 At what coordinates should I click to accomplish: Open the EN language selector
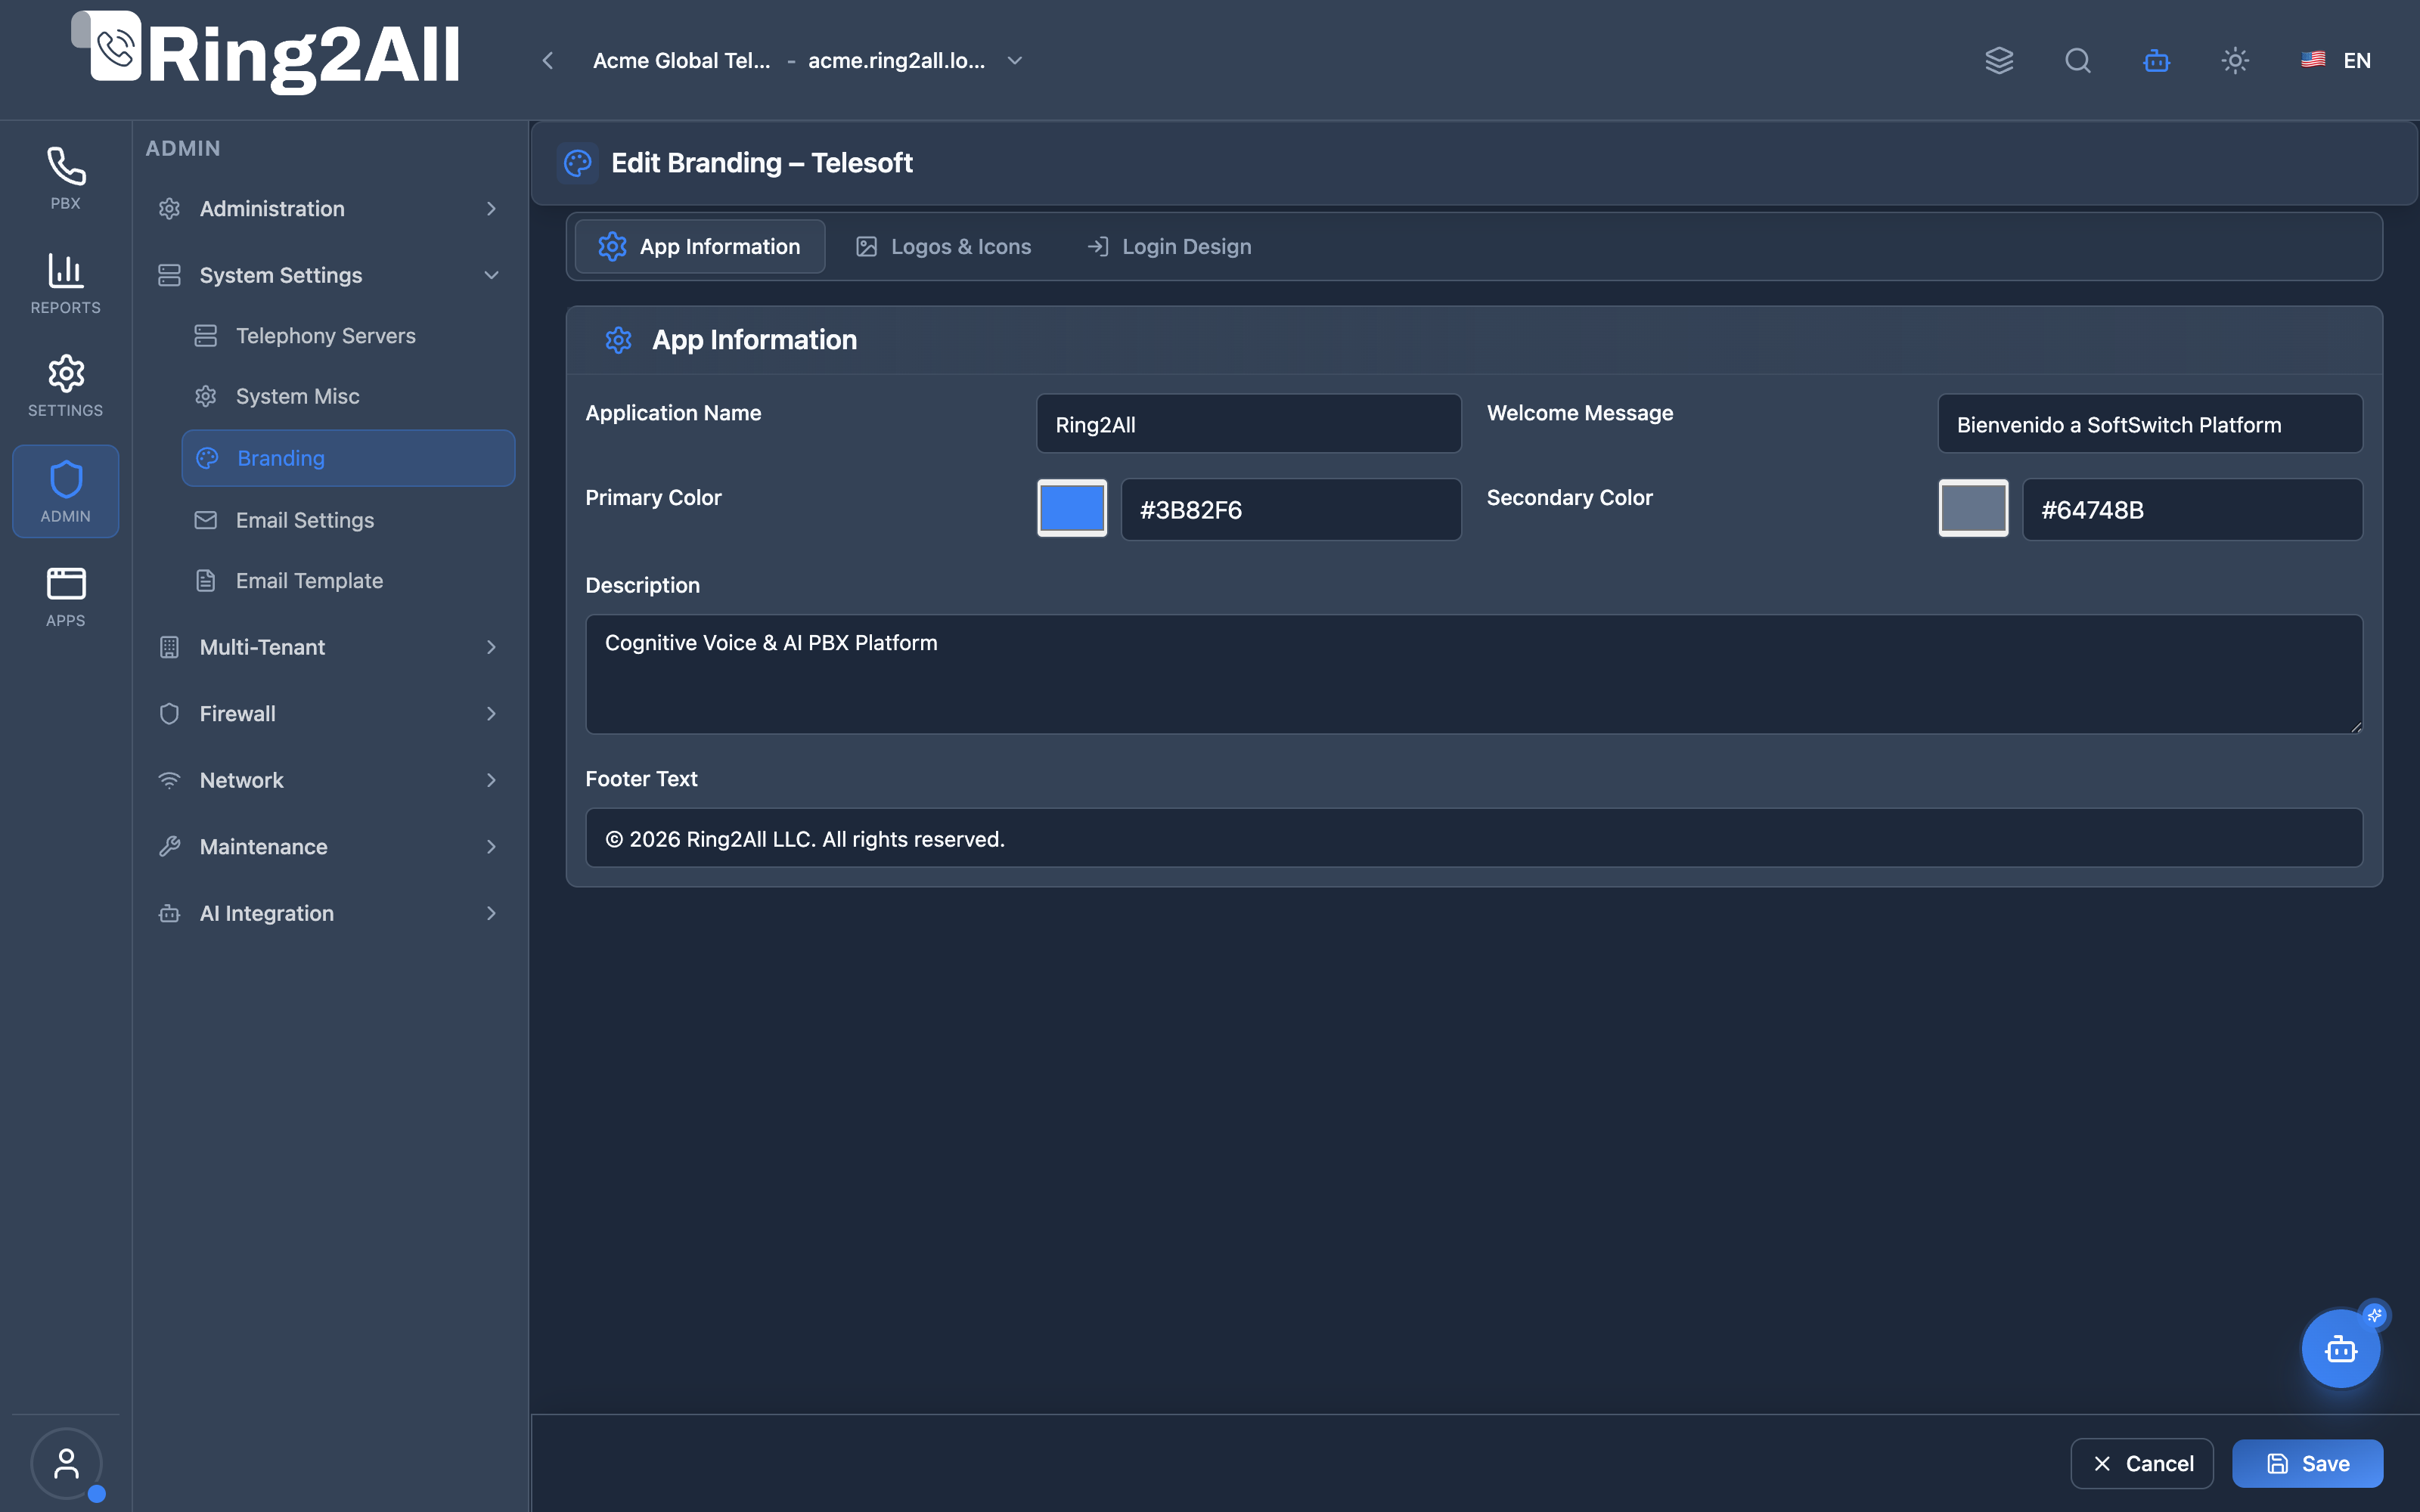(2336, 60)
